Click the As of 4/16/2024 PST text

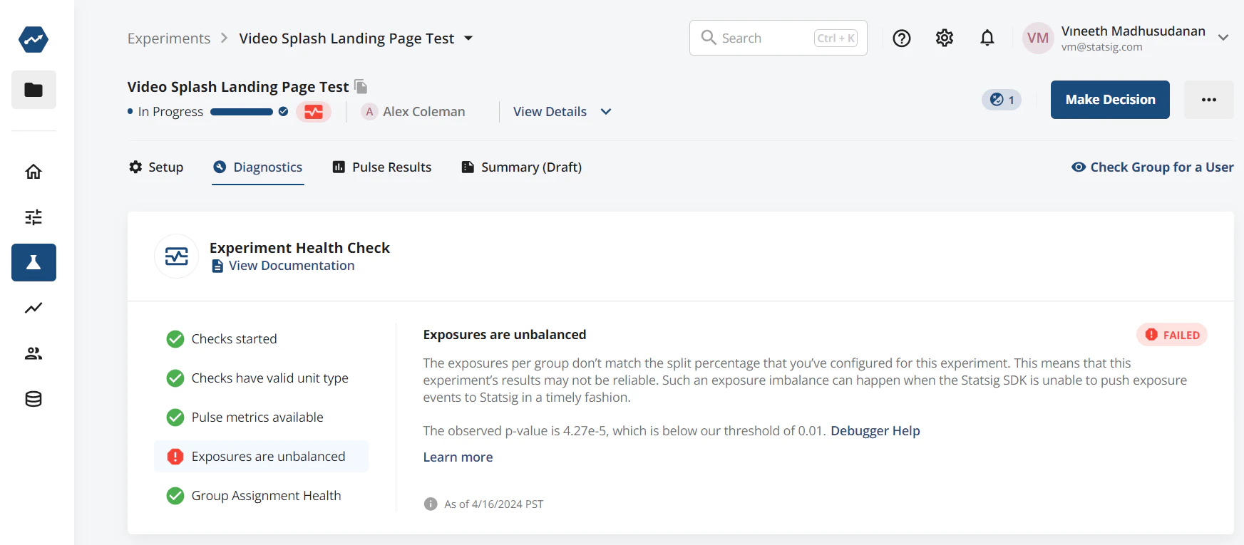[x=494, y=504]
